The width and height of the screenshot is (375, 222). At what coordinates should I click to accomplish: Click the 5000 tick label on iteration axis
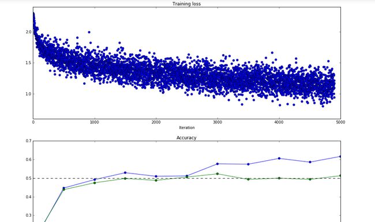340,122
